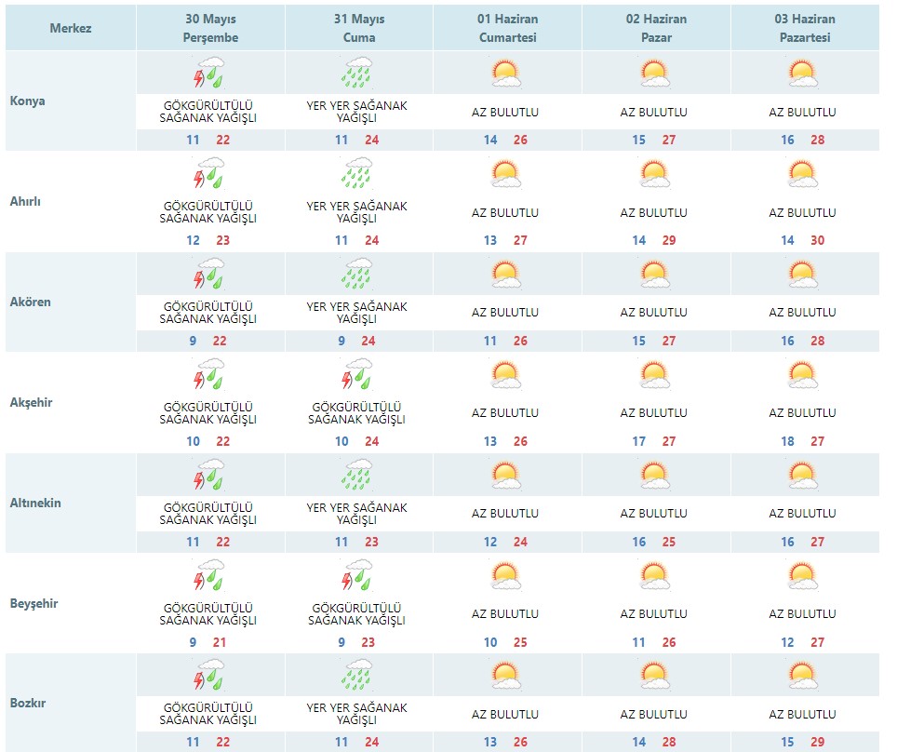897x752 pixels.
Task: Click Beyşehir's thunderstorm icon for 31 Mayıs Cuma
Action: 357,574
